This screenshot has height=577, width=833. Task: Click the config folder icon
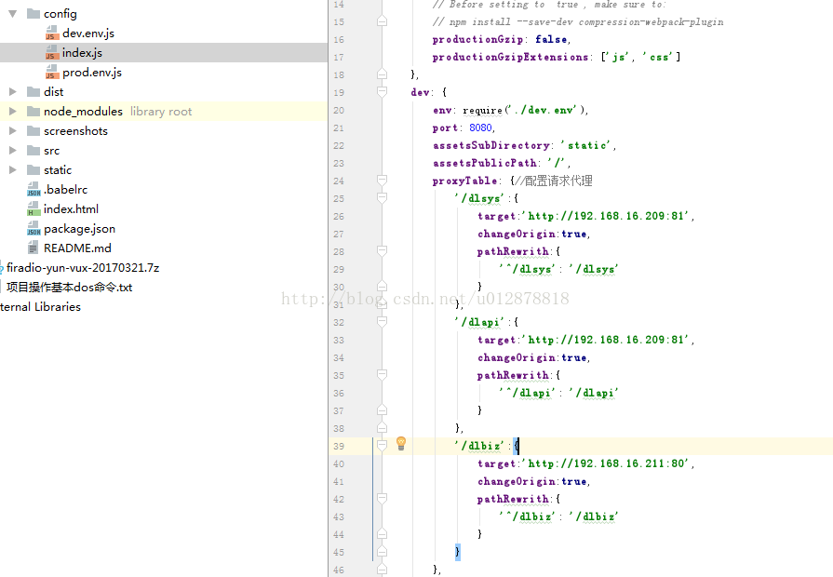coord(34,14)
